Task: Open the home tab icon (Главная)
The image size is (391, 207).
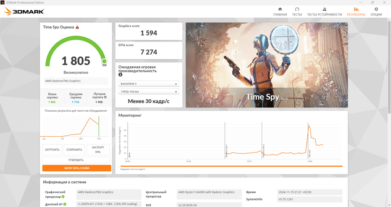Action: [x=280, y=9]
